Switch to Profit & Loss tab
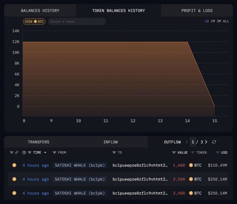Viewport: 237px width, 204px height. tap(197, 11)
